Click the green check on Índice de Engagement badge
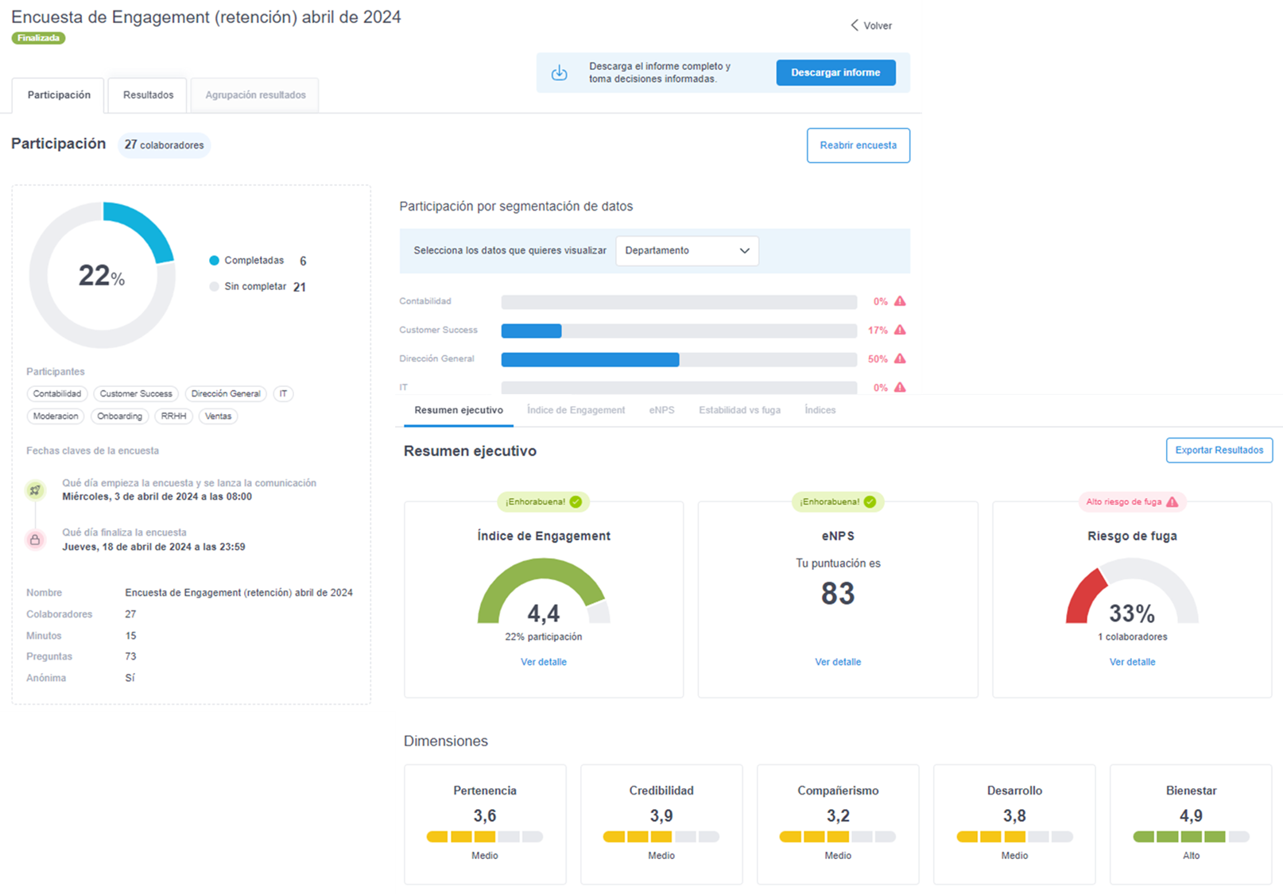The width and height of the screenshot is (1283, 894). [x=576, y=501]
